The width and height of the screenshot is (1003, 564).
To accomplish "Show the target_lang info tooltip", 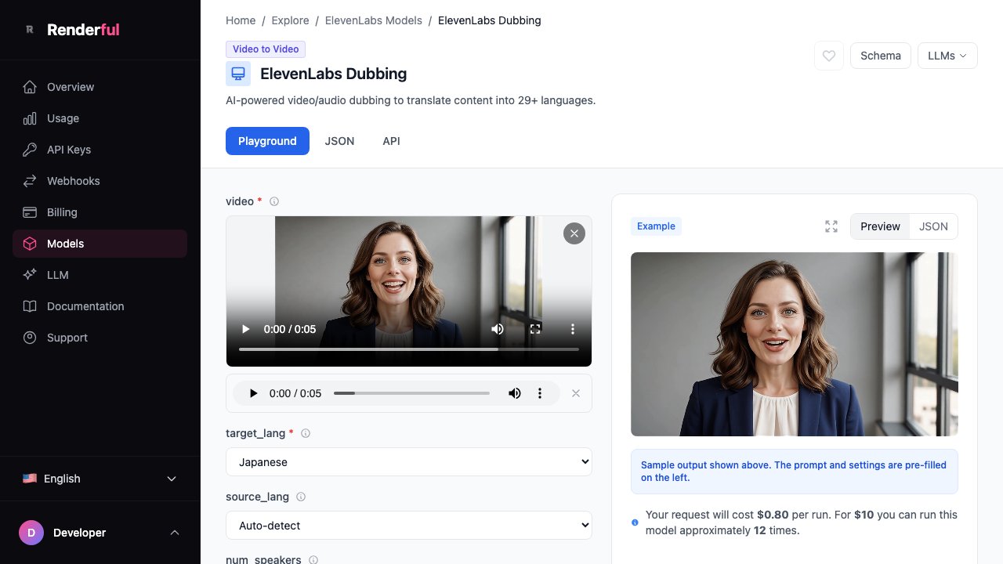I will click(306, 433).
